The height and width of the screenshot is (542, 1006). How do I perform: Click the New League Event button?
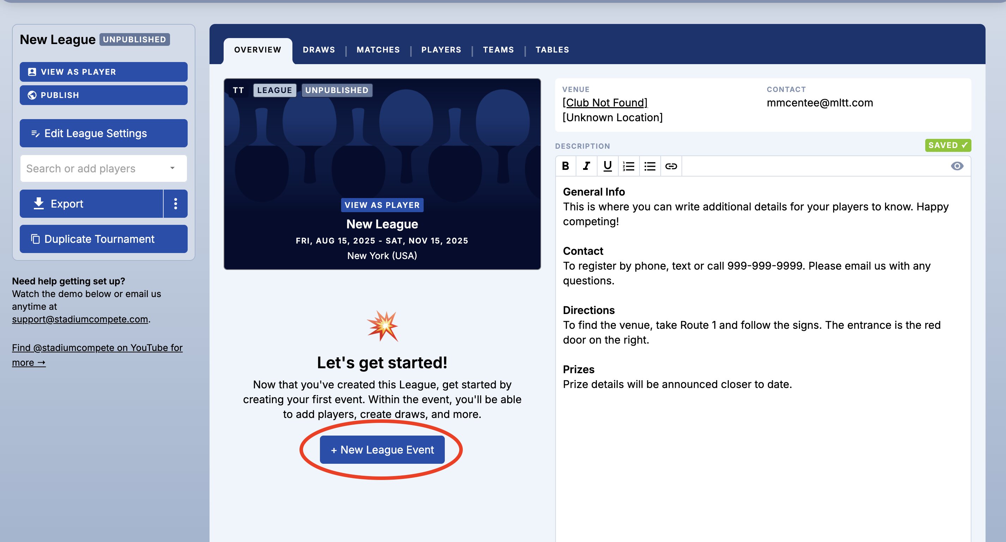pyautogui.click(x=382, y=450)
